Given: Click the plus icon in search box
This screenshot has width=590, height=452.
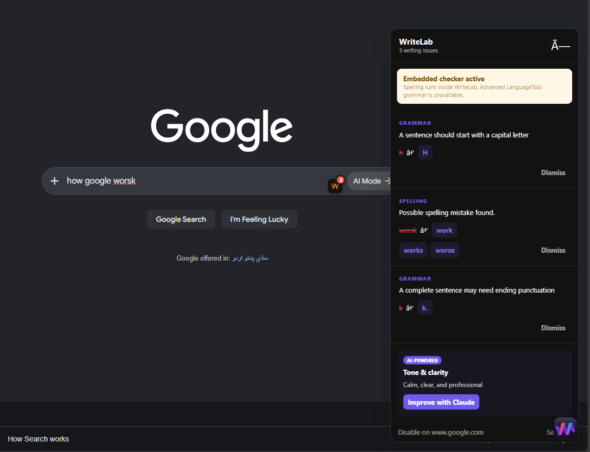Looking at the screenshot, I should [55, 181].
